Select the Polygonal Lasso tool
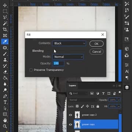Viewport: 132px width, 132px height. (x=5, y=17)
